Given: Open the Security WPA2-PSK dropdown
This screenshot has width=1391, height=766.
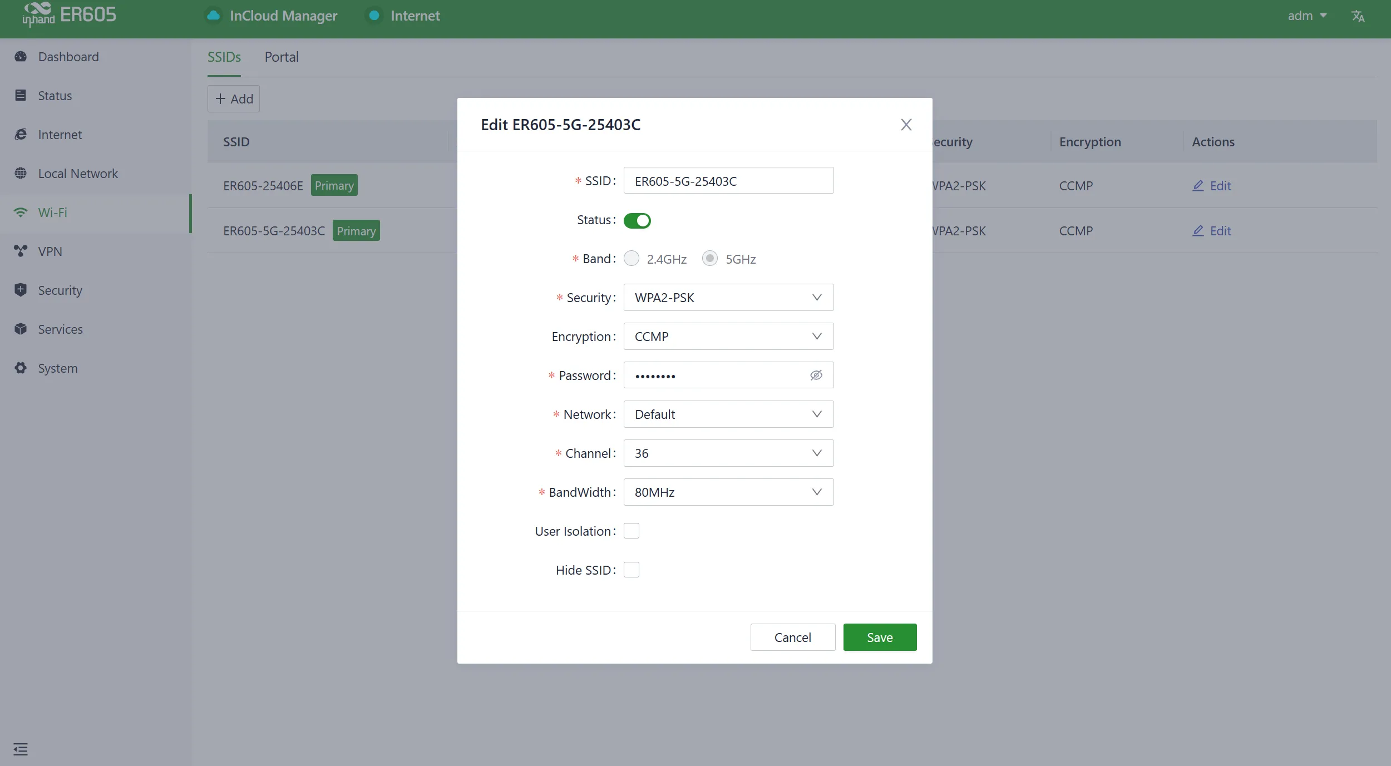Looking at the screenshot, I should pos(728,298).
